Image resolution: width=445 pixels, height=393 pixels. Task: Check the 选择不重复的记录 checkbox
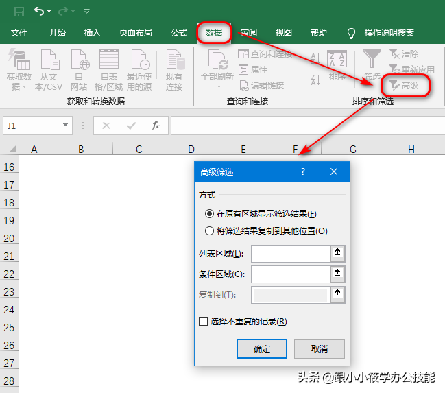click(x=203, y=322)
